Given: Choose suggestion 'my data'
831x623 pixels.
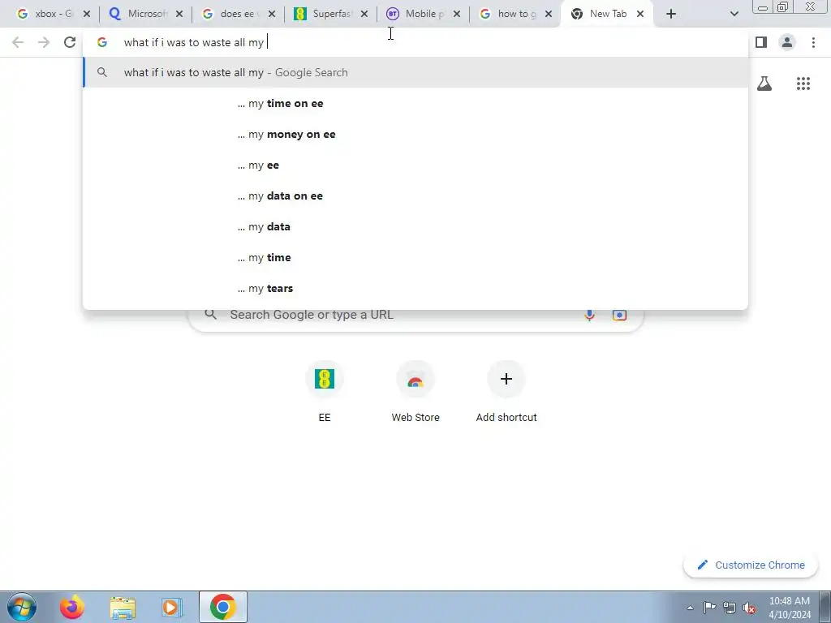Looking at the screenshot, I should point(415,227).
